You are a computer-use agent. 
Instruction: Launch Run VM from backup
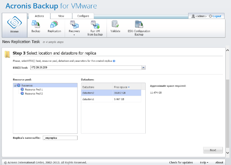click(94, 25)
